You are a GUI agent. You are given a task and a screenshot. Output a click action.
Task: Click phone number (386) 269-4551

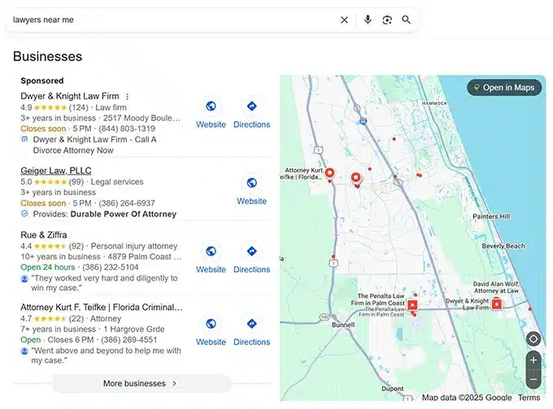(129, 340)
